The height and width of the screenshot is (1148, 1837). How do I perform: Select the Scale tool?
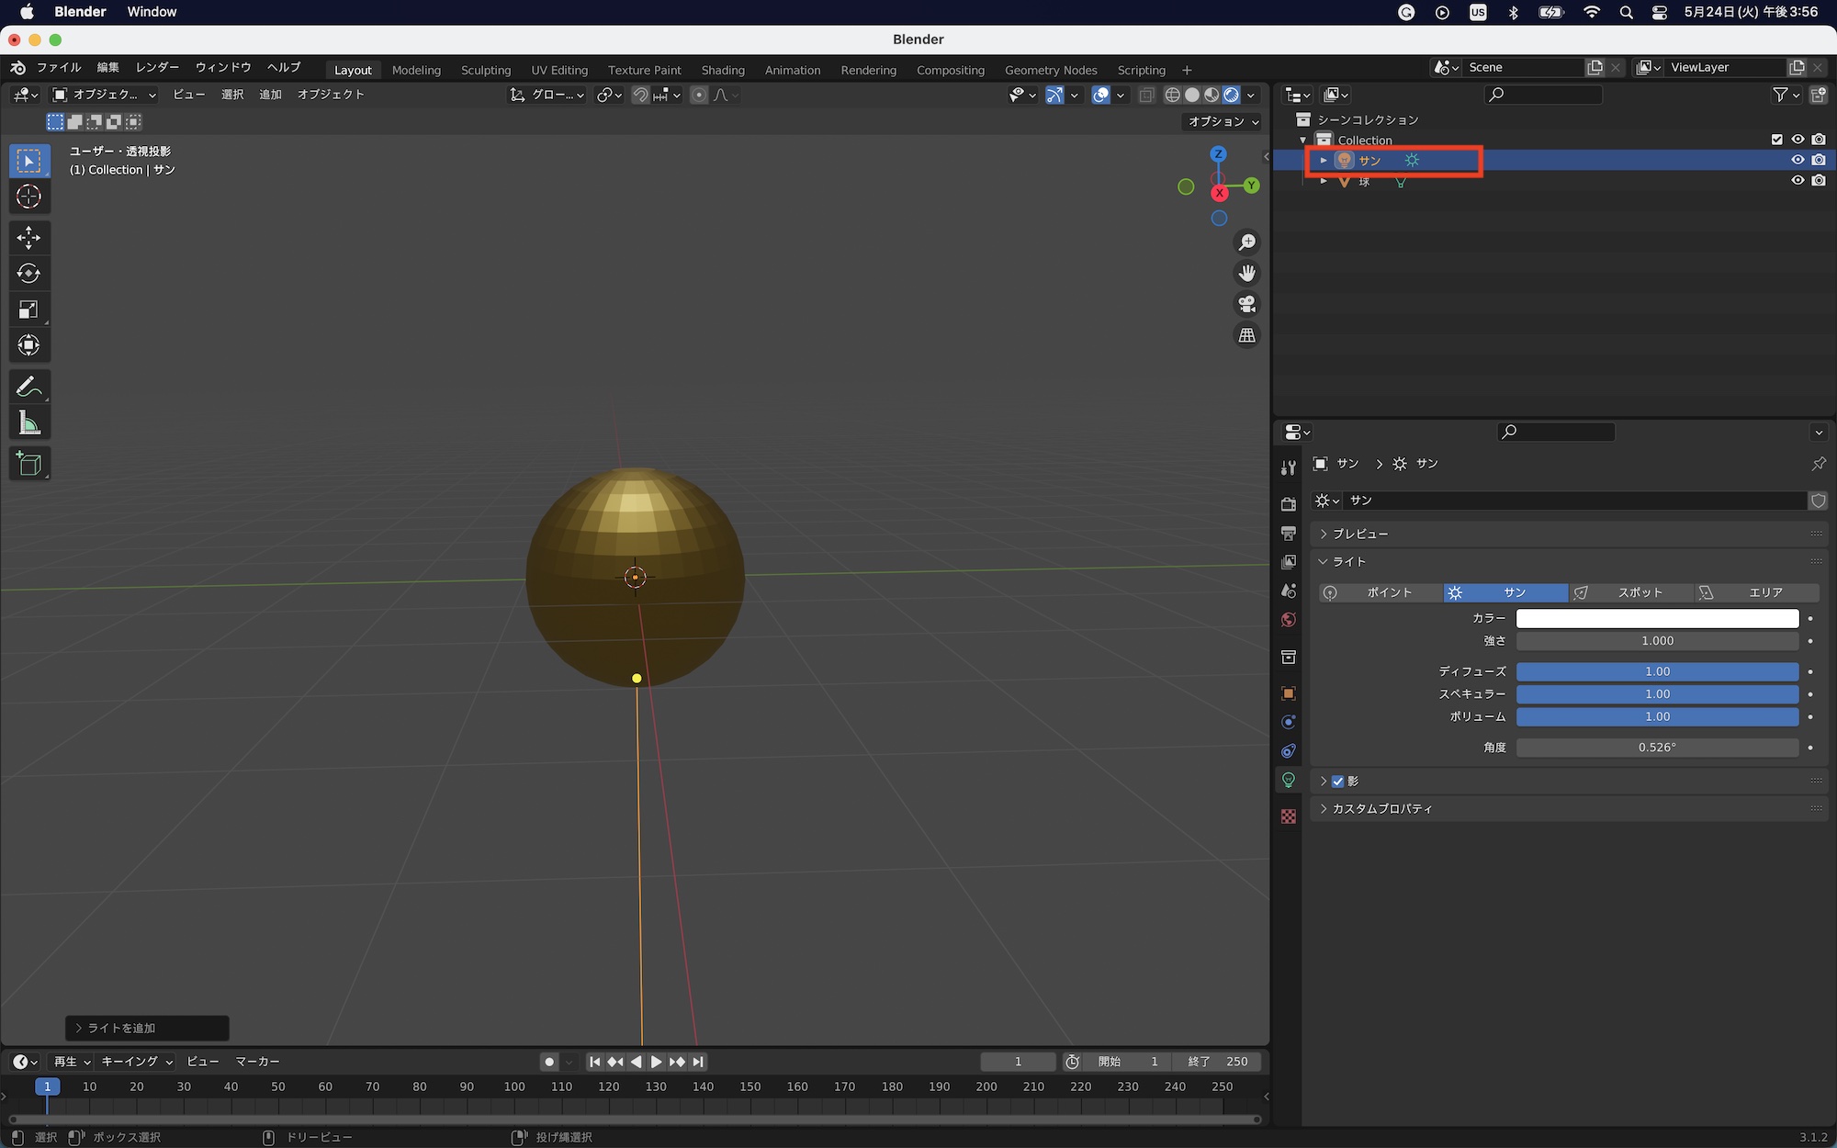click(x=28, y=310)
